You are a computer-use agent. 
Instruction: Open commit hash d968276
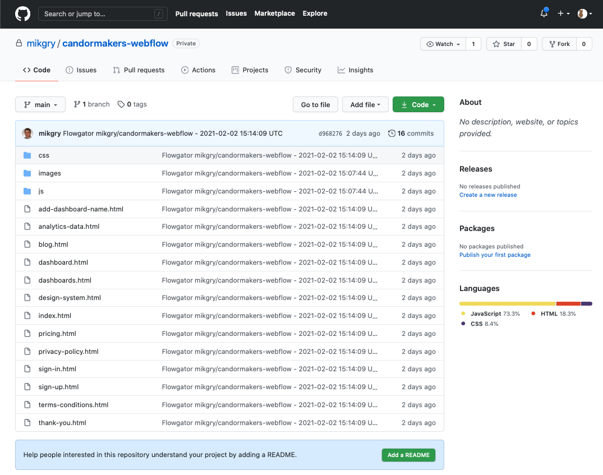(330, 133)
